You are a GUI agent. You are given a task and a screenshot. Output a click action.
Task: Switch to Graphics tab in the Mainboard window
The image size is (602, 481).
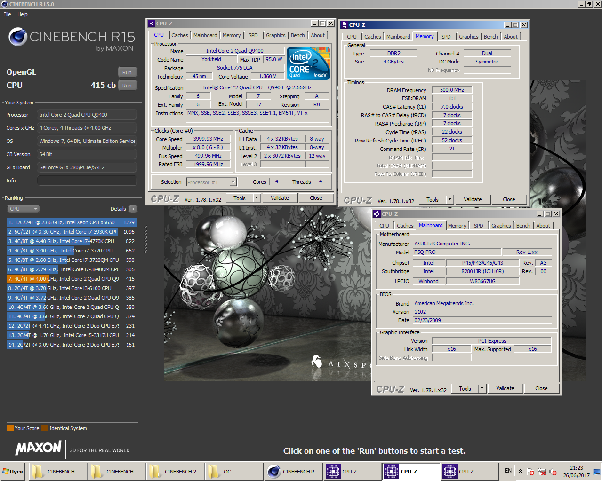click(501, 226)
